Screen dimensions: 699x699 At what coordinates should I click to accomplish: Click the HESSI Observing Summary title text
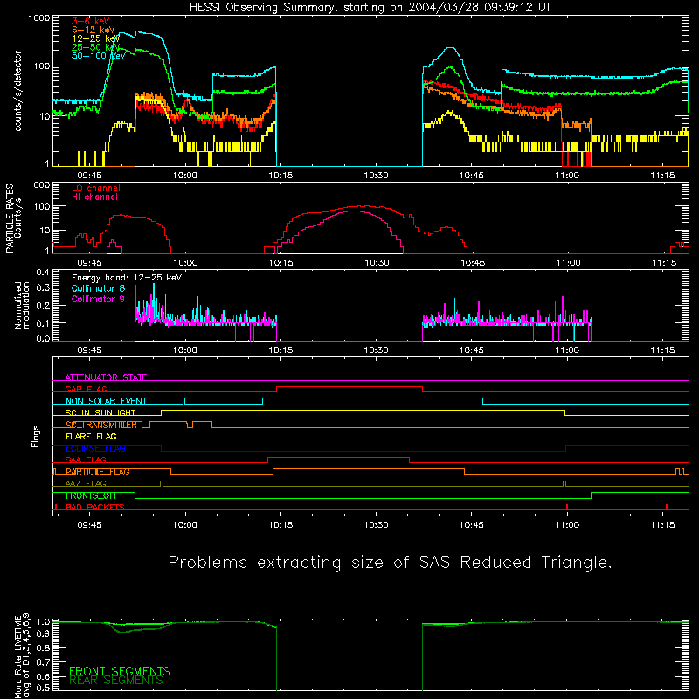(370, 8)
